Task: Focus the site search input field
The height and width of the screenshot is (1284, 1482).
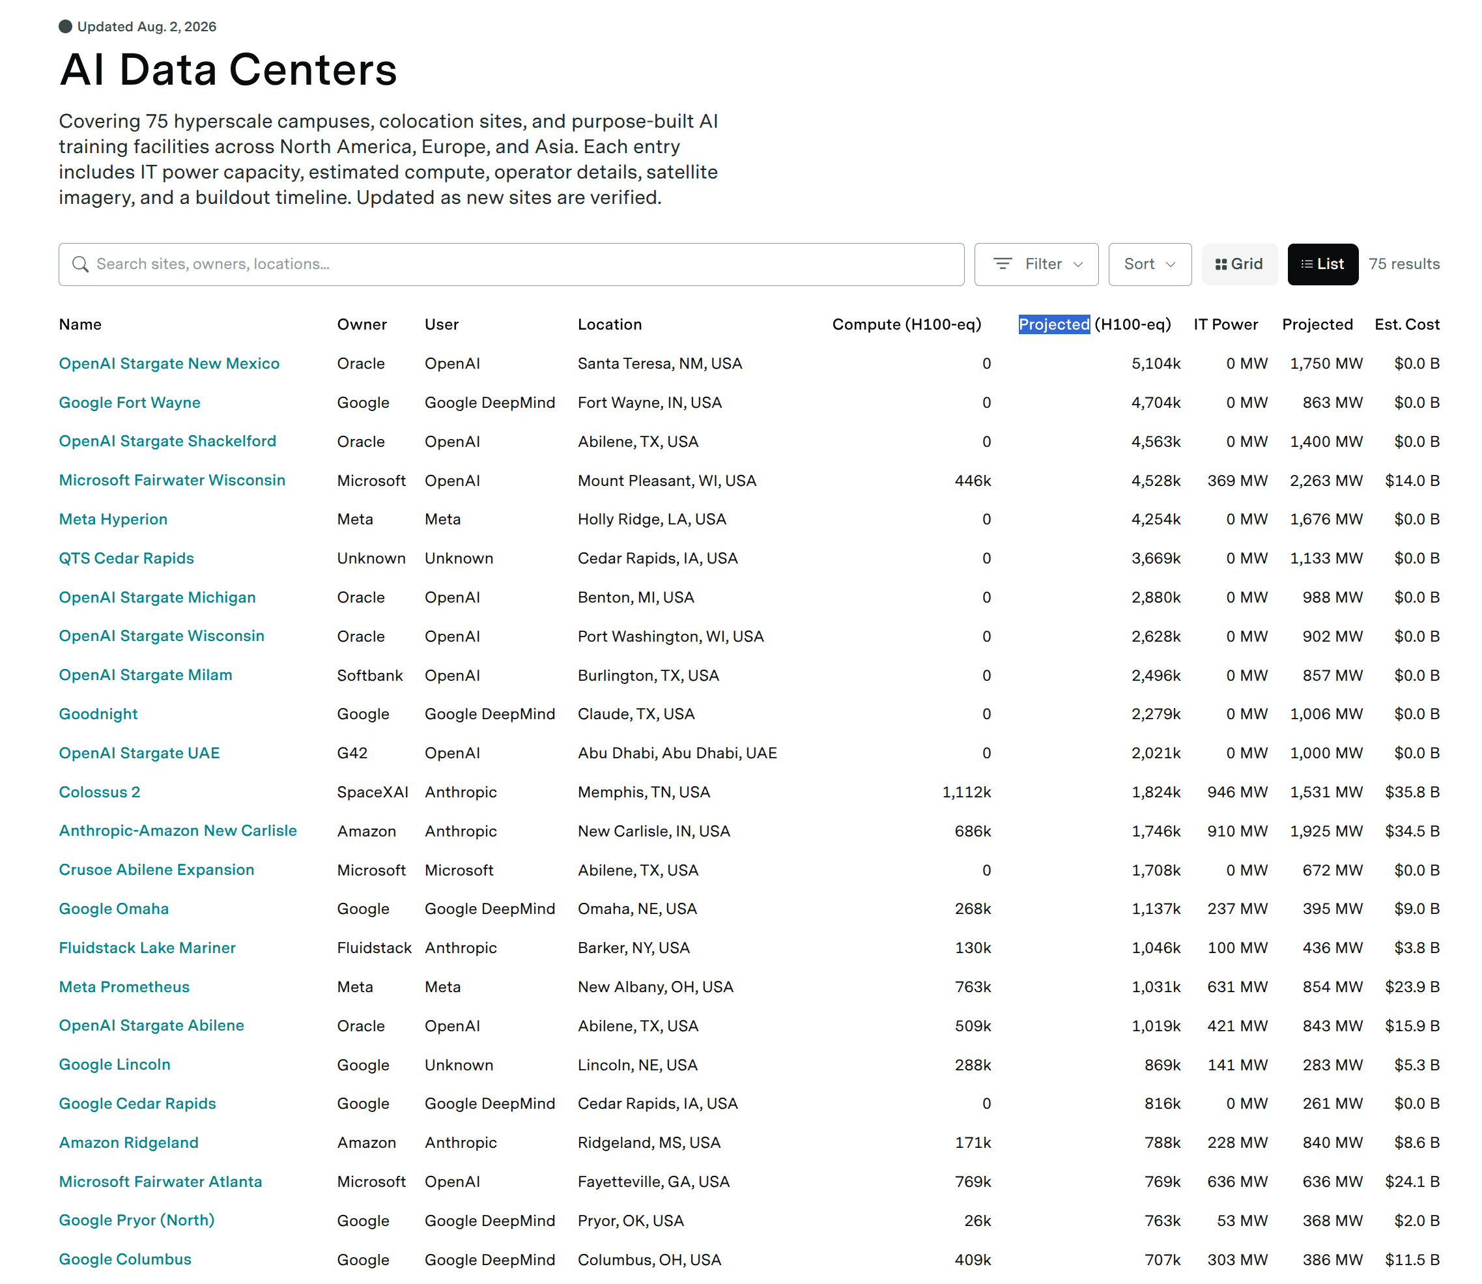Action: [x=511, y=264]
